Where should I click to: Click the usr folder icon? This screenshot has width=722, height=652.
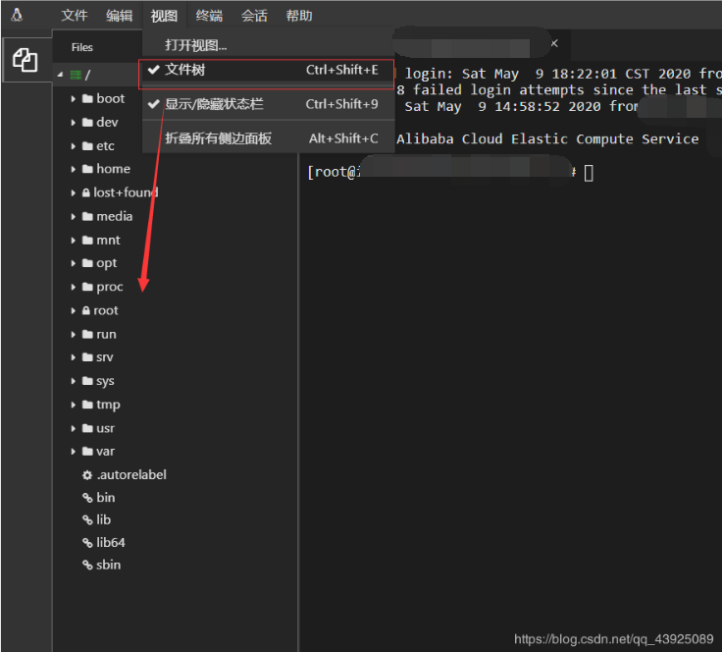coord(87,428)
